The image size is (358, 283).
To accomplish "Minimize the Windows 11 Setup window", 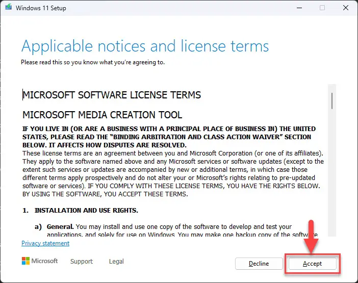I will (x=299, y=8).
